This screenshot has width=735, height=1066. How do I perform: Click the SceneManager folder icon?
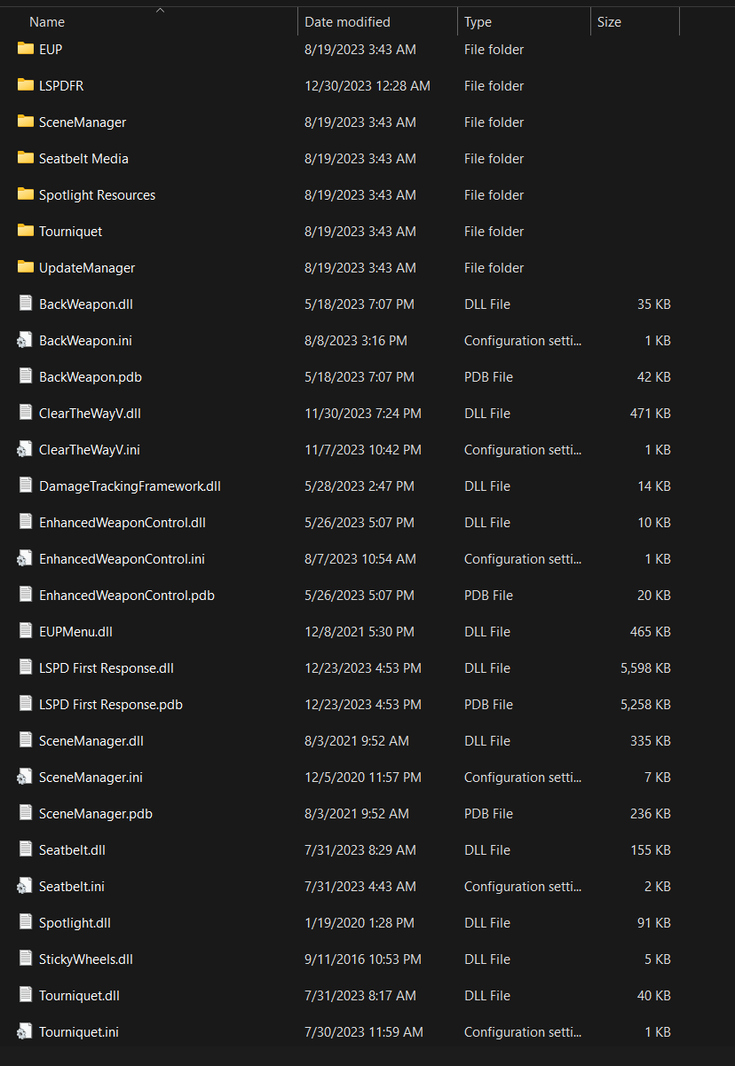[x=25, y=122]
